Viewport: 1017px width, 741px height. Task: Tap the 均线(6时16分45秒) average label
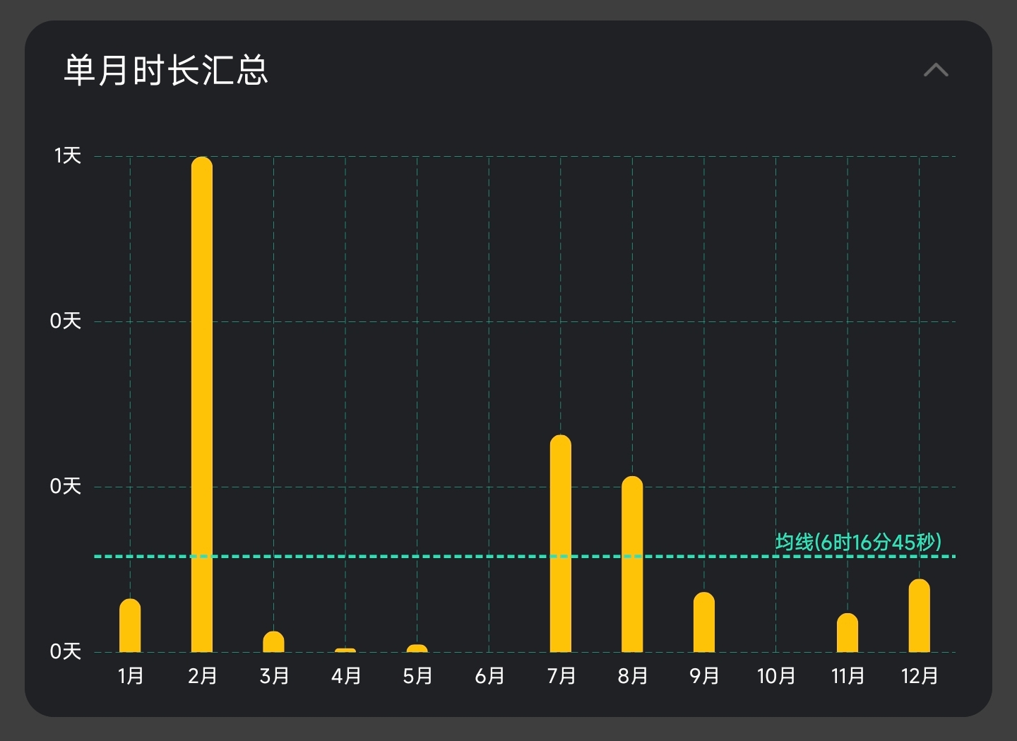point(858,542)
